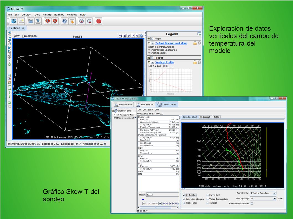
Task: Click the square frame icon in left sidebar
Action: pyautogui.click(x=9, y=54)
